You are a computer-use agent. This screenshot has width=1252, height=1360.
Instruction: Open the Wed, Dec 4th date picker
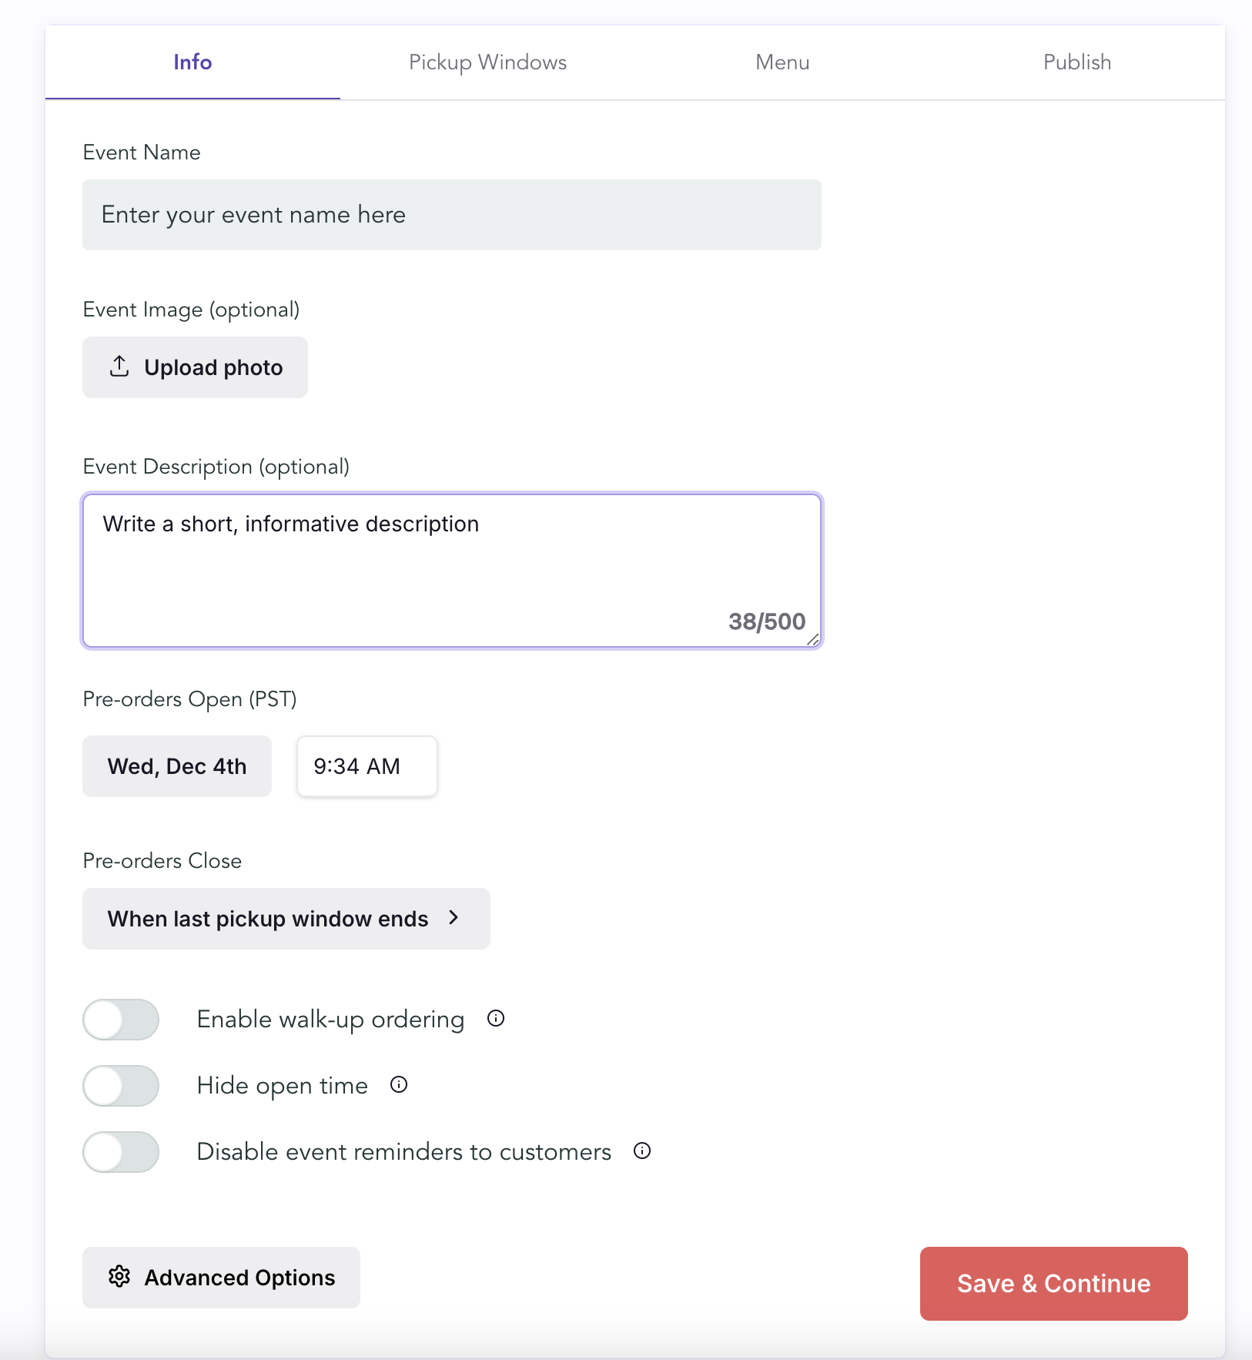177,766
